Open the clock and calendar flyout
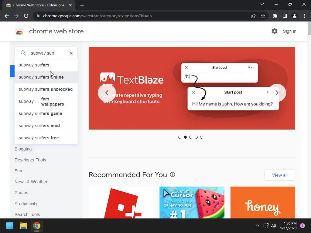This screenshot has height=233, width=311. [x=288, y=226]
